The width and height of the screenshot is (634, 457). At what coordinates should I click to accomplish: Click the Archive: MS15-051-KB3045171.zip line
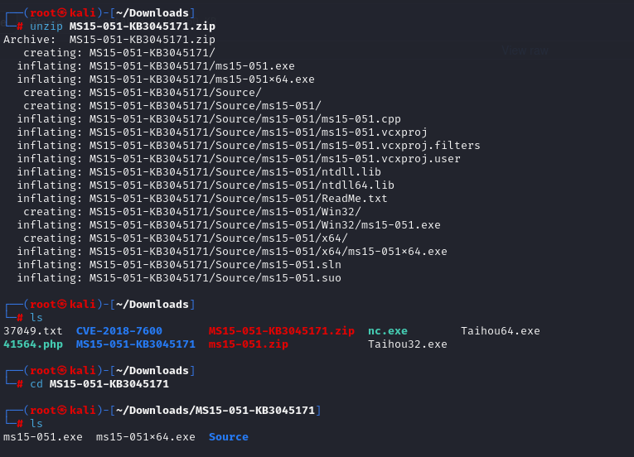click(x=109, y=40)
